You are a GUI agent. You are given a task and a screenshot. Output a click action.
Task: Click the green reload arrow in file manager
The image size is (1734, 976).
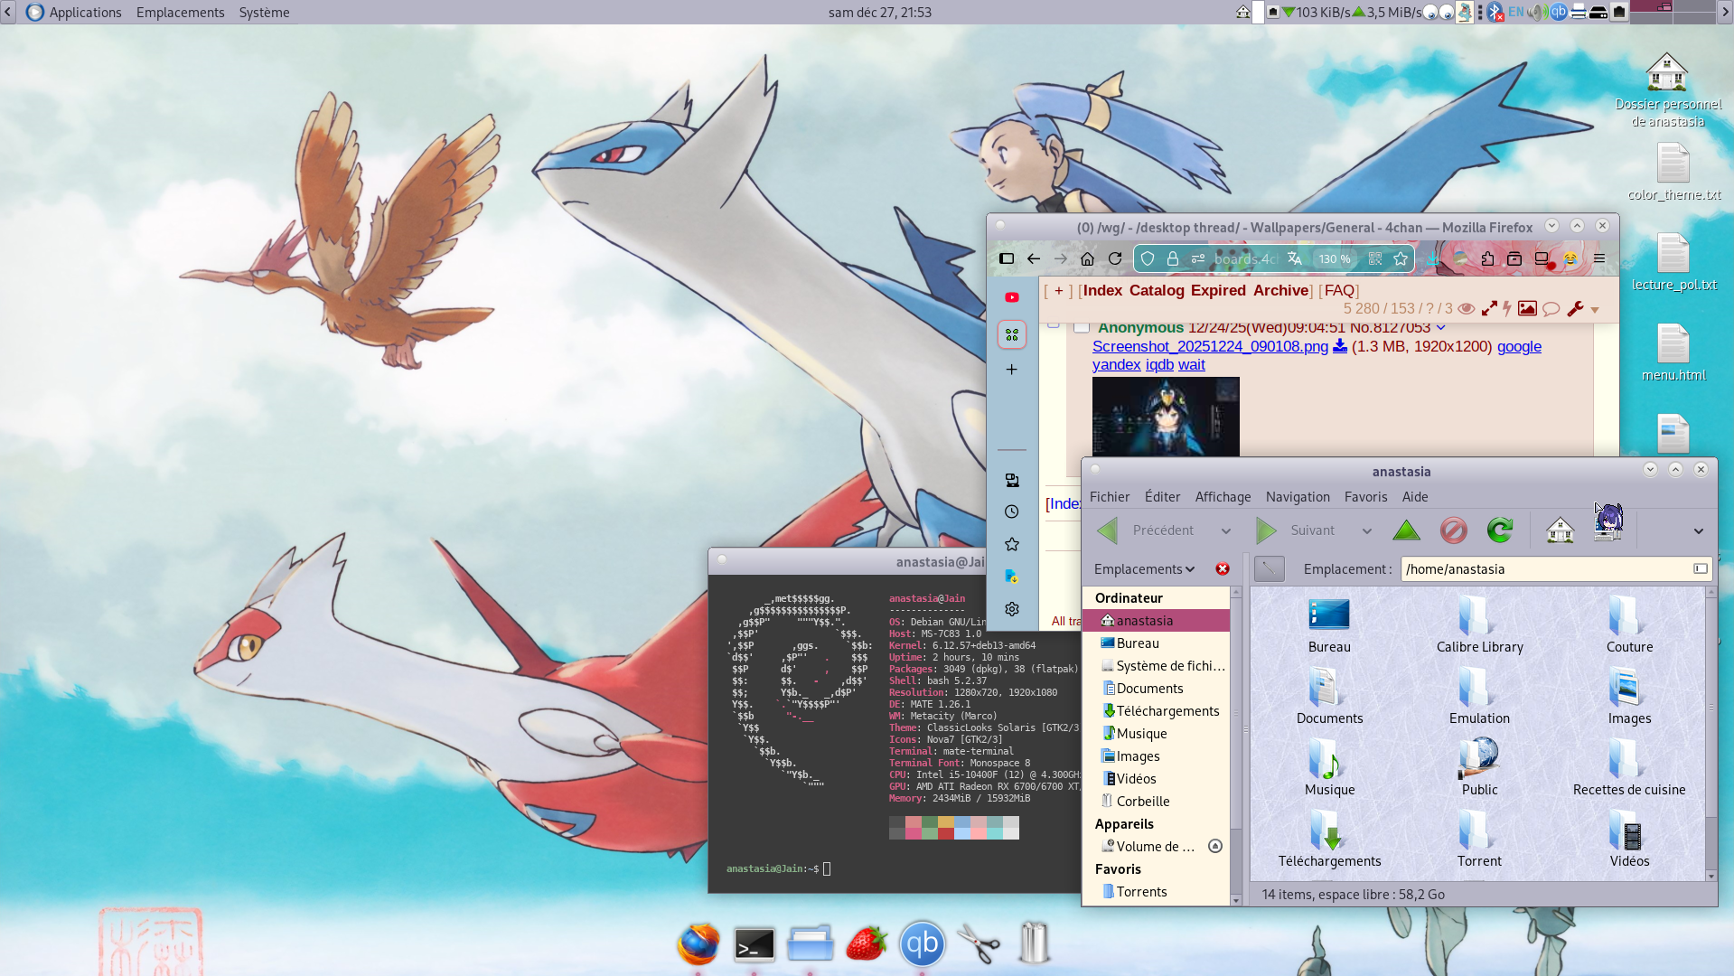(x=1500, y=530)
